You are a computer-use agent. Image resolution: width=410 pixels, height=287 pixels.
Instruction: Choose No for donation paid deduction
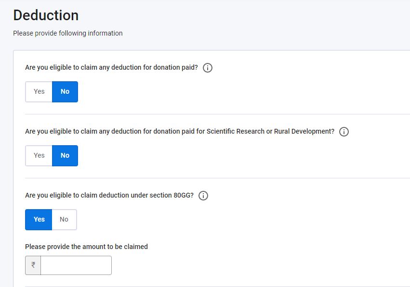65,91
